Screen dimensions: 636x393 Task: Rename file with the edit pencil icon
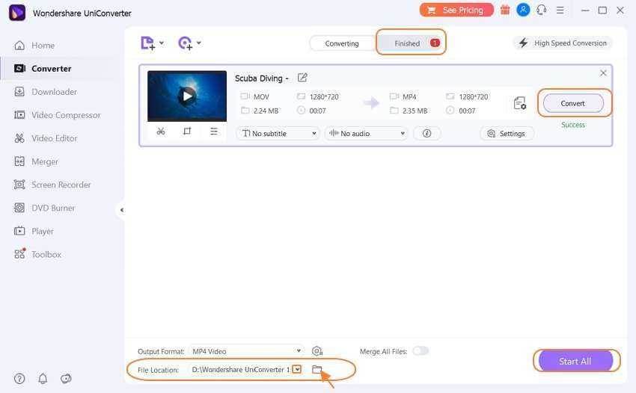pos(302,78)
